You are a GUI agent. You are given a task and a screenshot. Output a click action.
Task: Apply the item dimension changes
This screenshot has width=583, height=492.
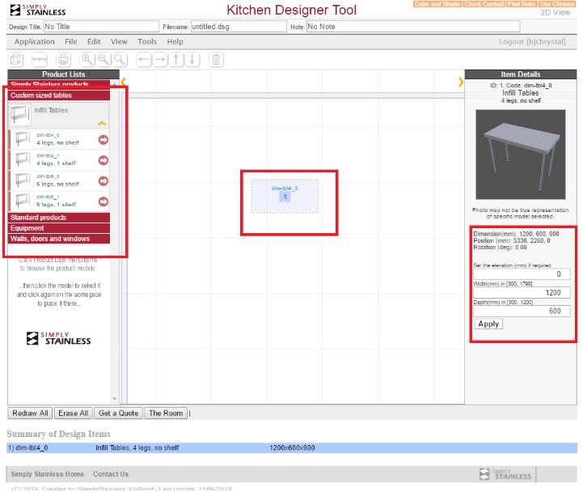click(488, 324)
